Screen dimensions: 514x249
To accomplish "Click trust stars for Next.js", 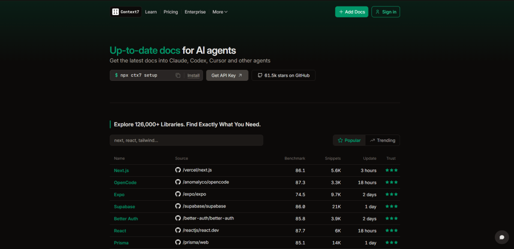I will (x=392, y=170).
